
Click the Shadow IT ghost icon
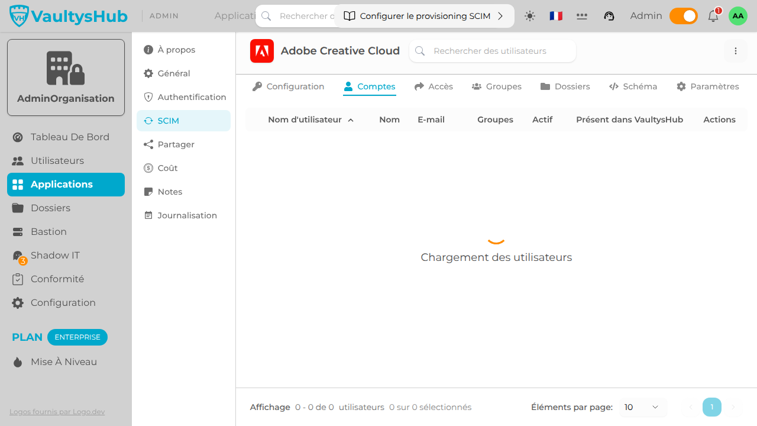tap(18, 255)
